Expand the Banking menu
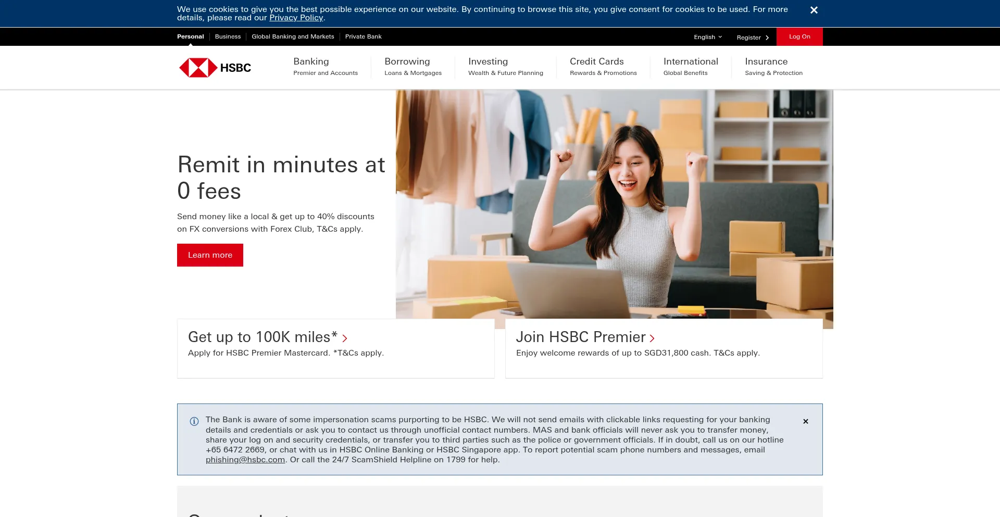Viewport: 1000px width, 517px height. [x=325, y=67]
